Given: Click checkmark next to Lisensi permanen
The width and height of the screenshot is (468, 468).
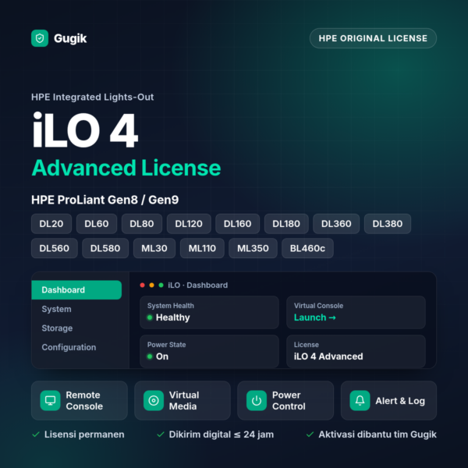Looking at the screenshot, I should [x=36, y=434].
